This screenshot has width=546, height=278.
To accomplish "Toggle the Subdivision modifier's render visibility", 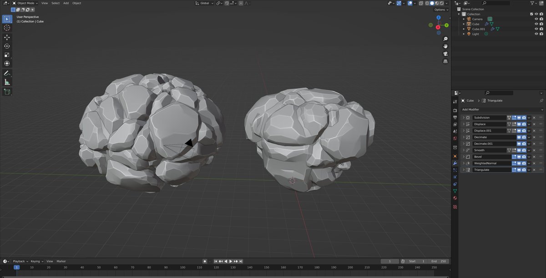I will (524, 118).
